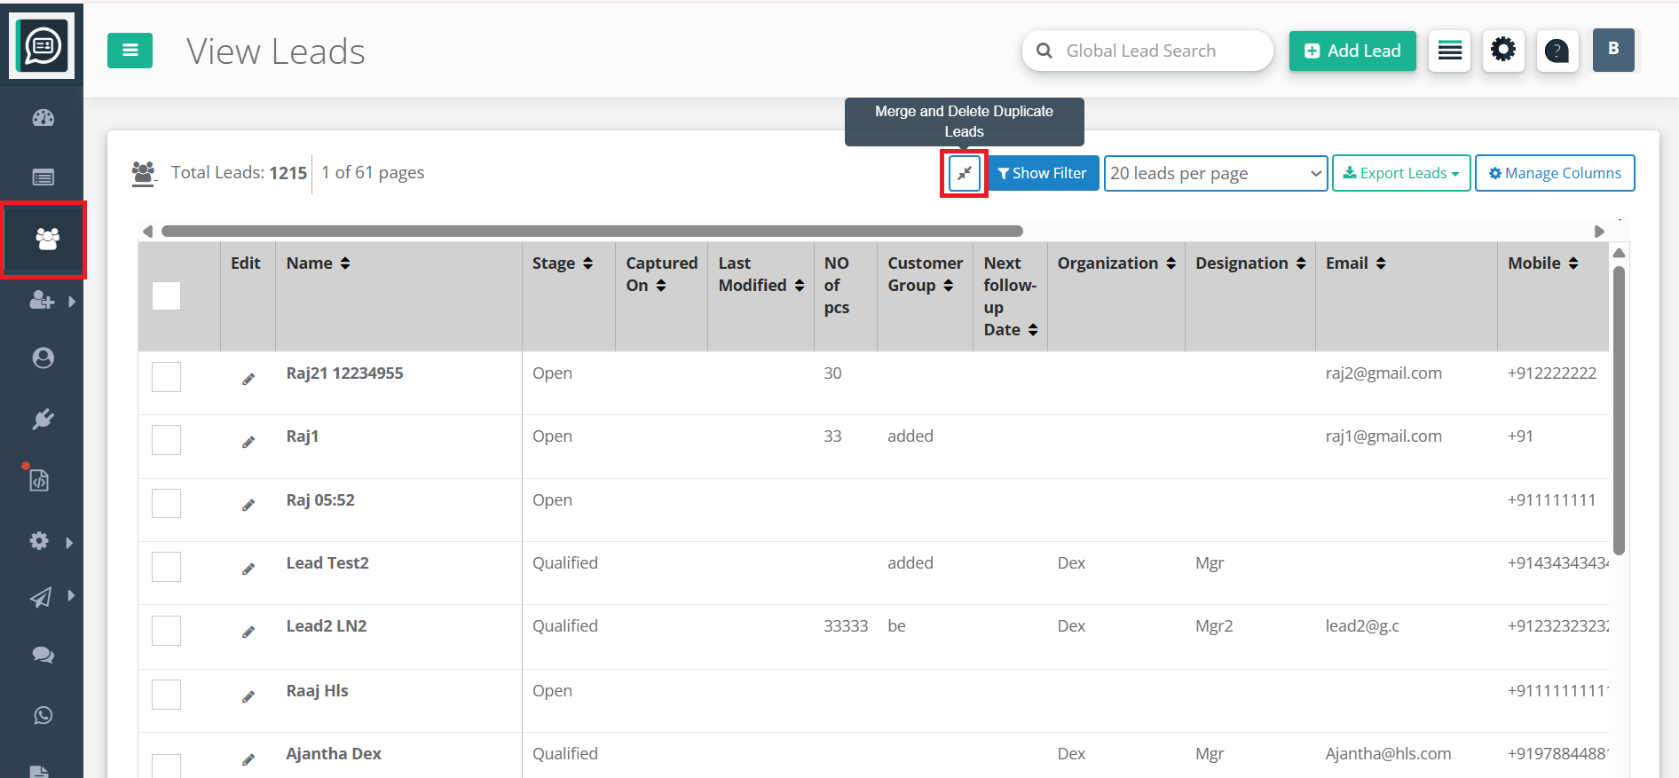Click the WhatsApp icon in sidebar
The image size is (1679, 778).
[x=43, y=715]
